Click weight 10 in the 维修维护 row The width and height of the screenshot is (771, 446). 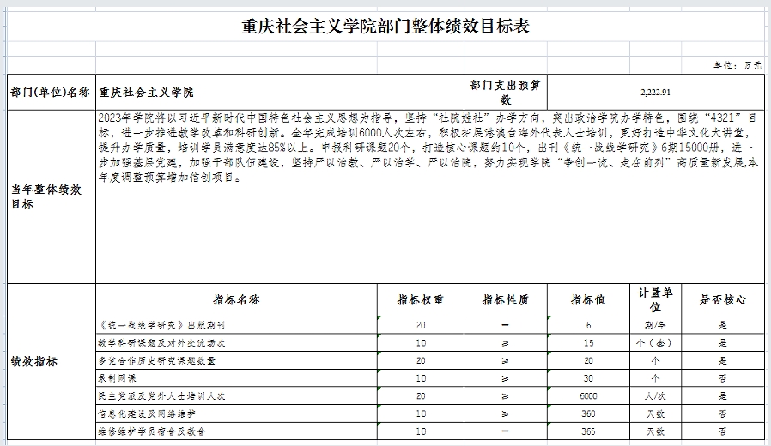[421, 431]
